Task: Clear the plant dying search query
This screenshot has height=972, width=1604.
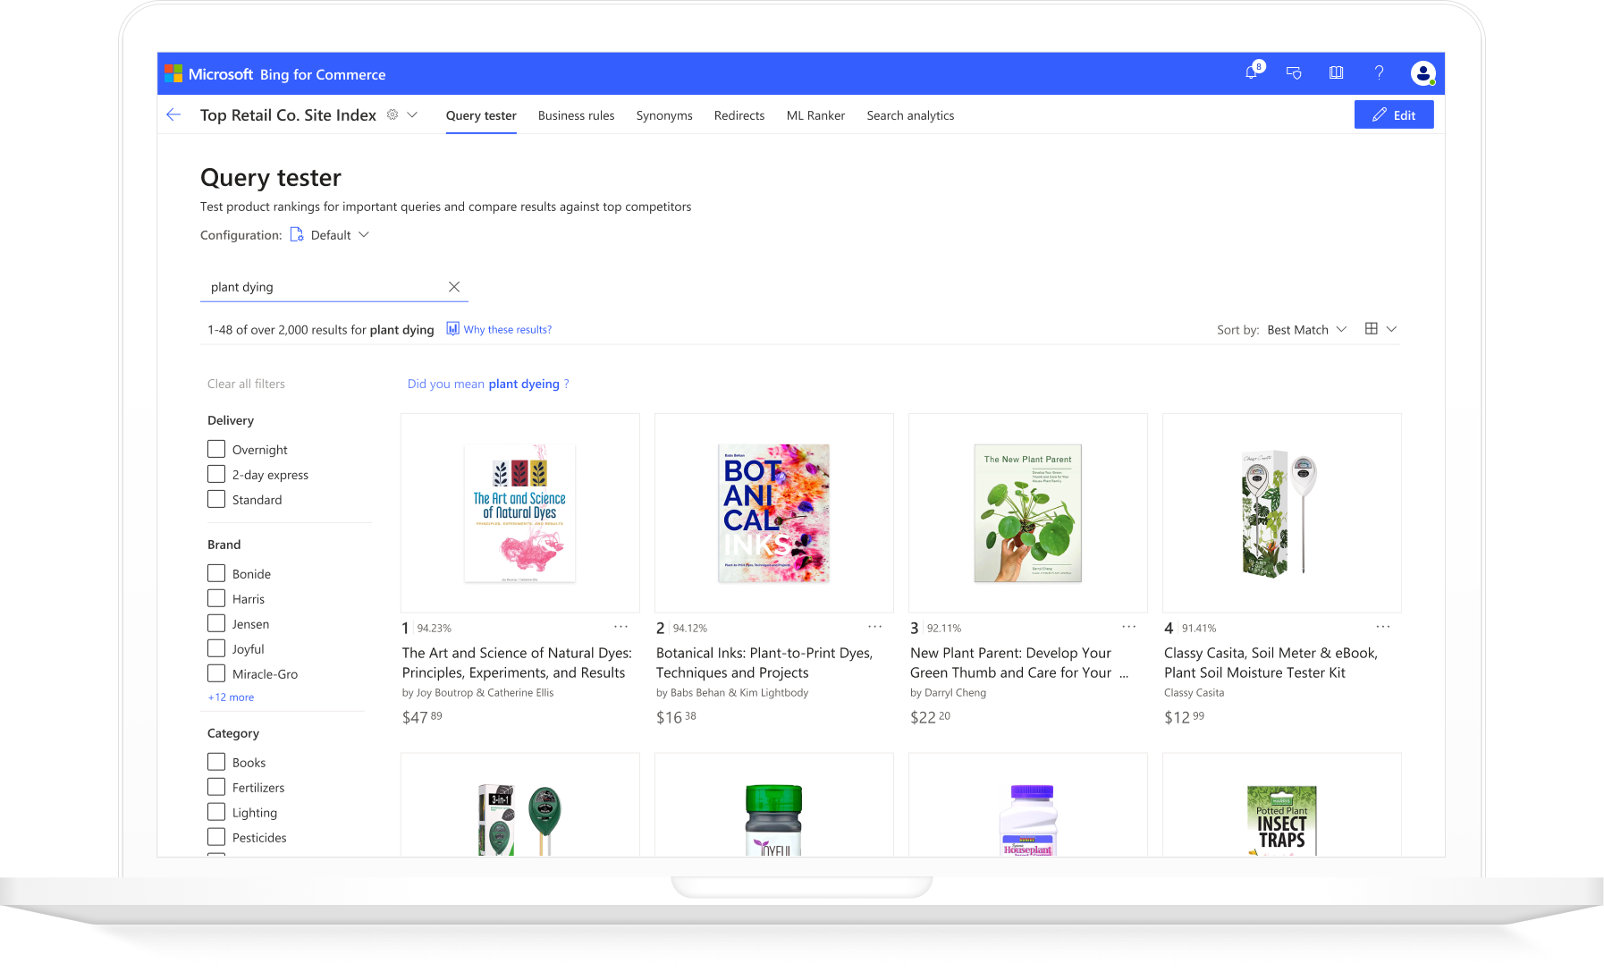Action: (x=454, y=287)
